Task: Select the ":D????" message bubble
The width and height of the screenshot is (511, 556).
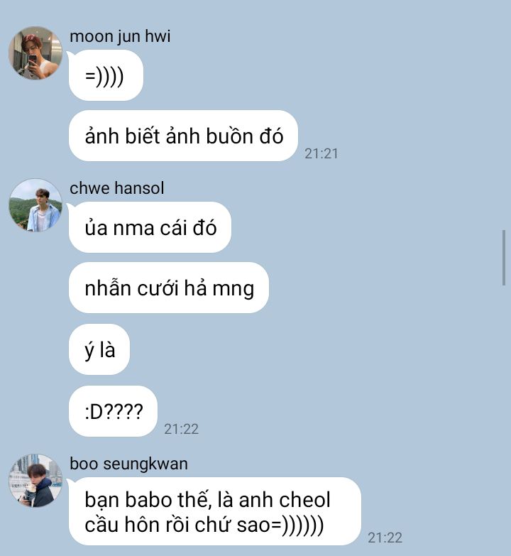Action: coord(113,411)
